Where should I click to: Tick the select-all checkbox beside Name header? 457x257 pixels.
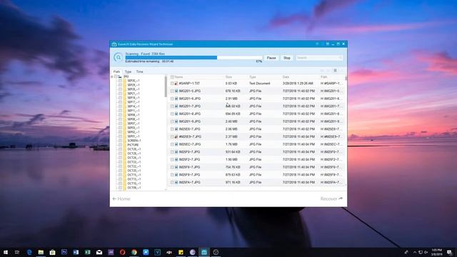pyautogui.click(x=172, y=77)
